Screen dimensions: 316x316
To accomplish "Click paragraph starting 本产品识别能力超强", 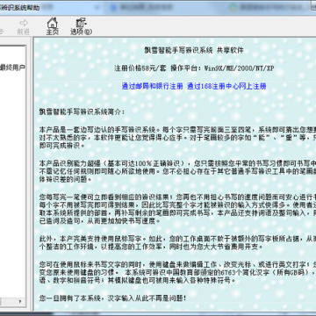I will pos(177,171).
